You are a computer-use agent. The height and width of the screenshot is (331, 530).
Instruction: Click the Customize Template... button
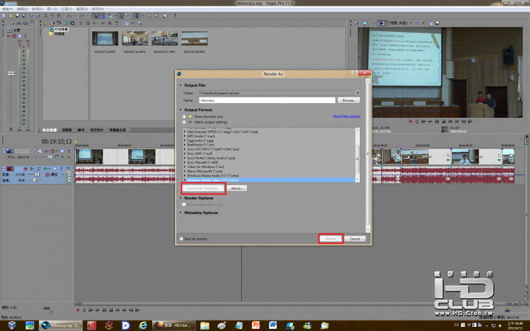pos(204,188)
